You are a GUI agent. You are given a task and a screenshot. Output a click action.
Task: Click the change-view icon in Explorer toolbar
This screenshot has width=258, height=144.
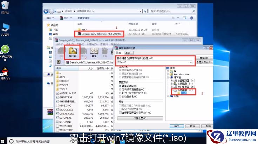[174, 18]
